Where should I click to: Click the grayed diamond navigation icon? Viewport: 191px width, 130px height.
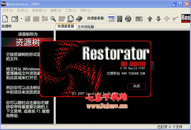click(167, 19)
